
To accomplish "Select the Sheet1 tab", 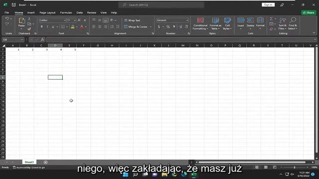I will 29,162.
